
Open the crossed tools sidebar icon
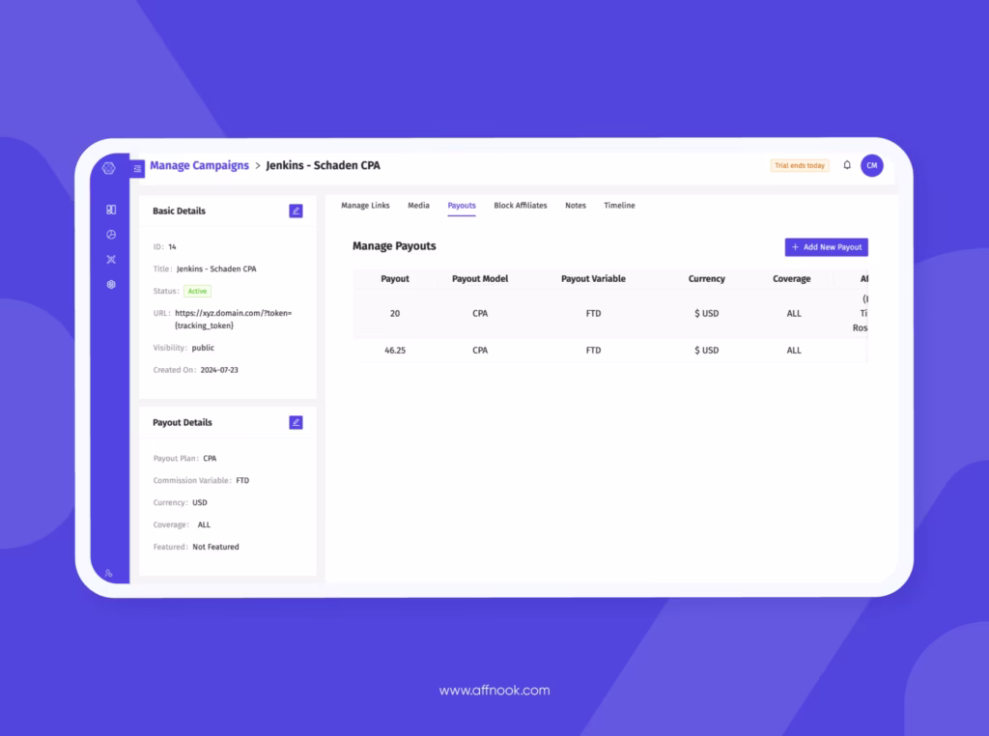(111, 259)
